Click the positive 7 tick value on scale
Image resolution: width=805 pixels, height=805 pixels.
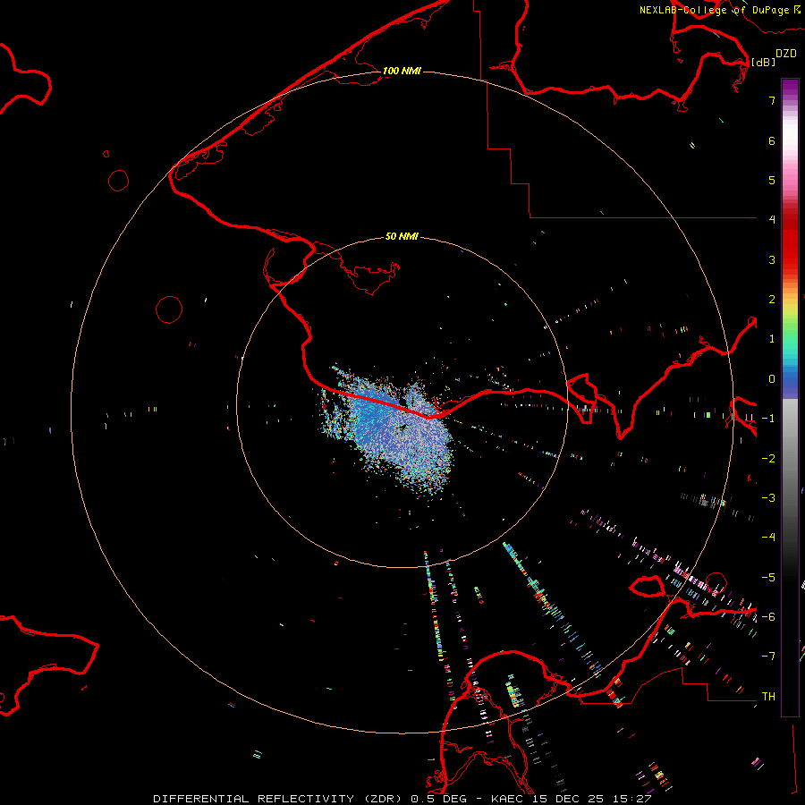coord(772,100)
